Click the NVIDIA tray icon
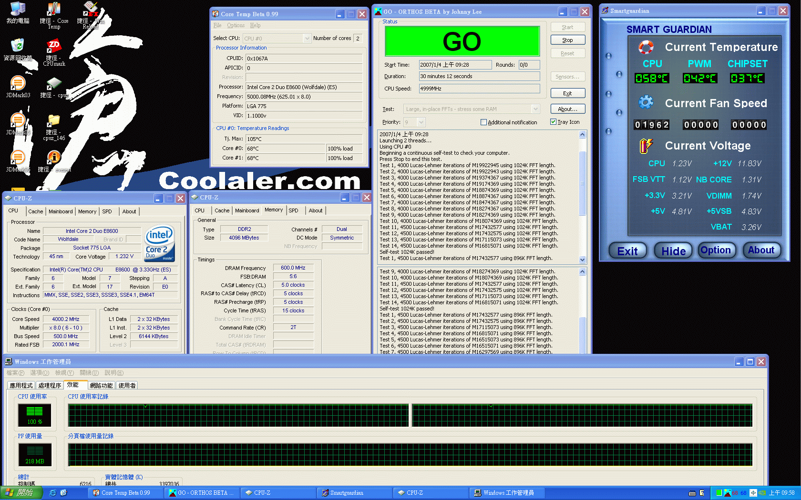 tap(762, 493)
